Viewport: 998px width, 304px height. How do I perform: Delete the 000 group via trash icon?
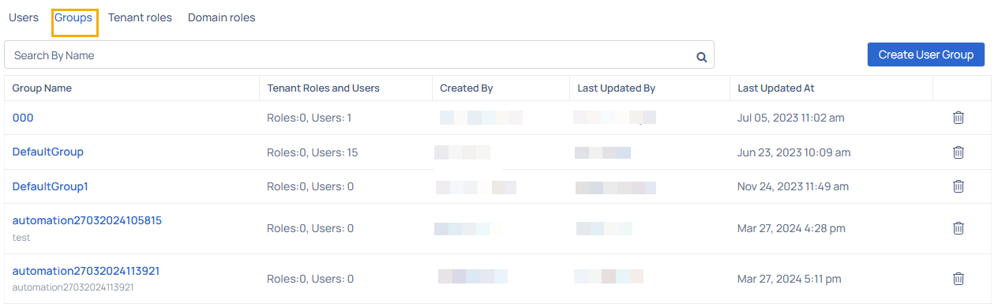959,118
